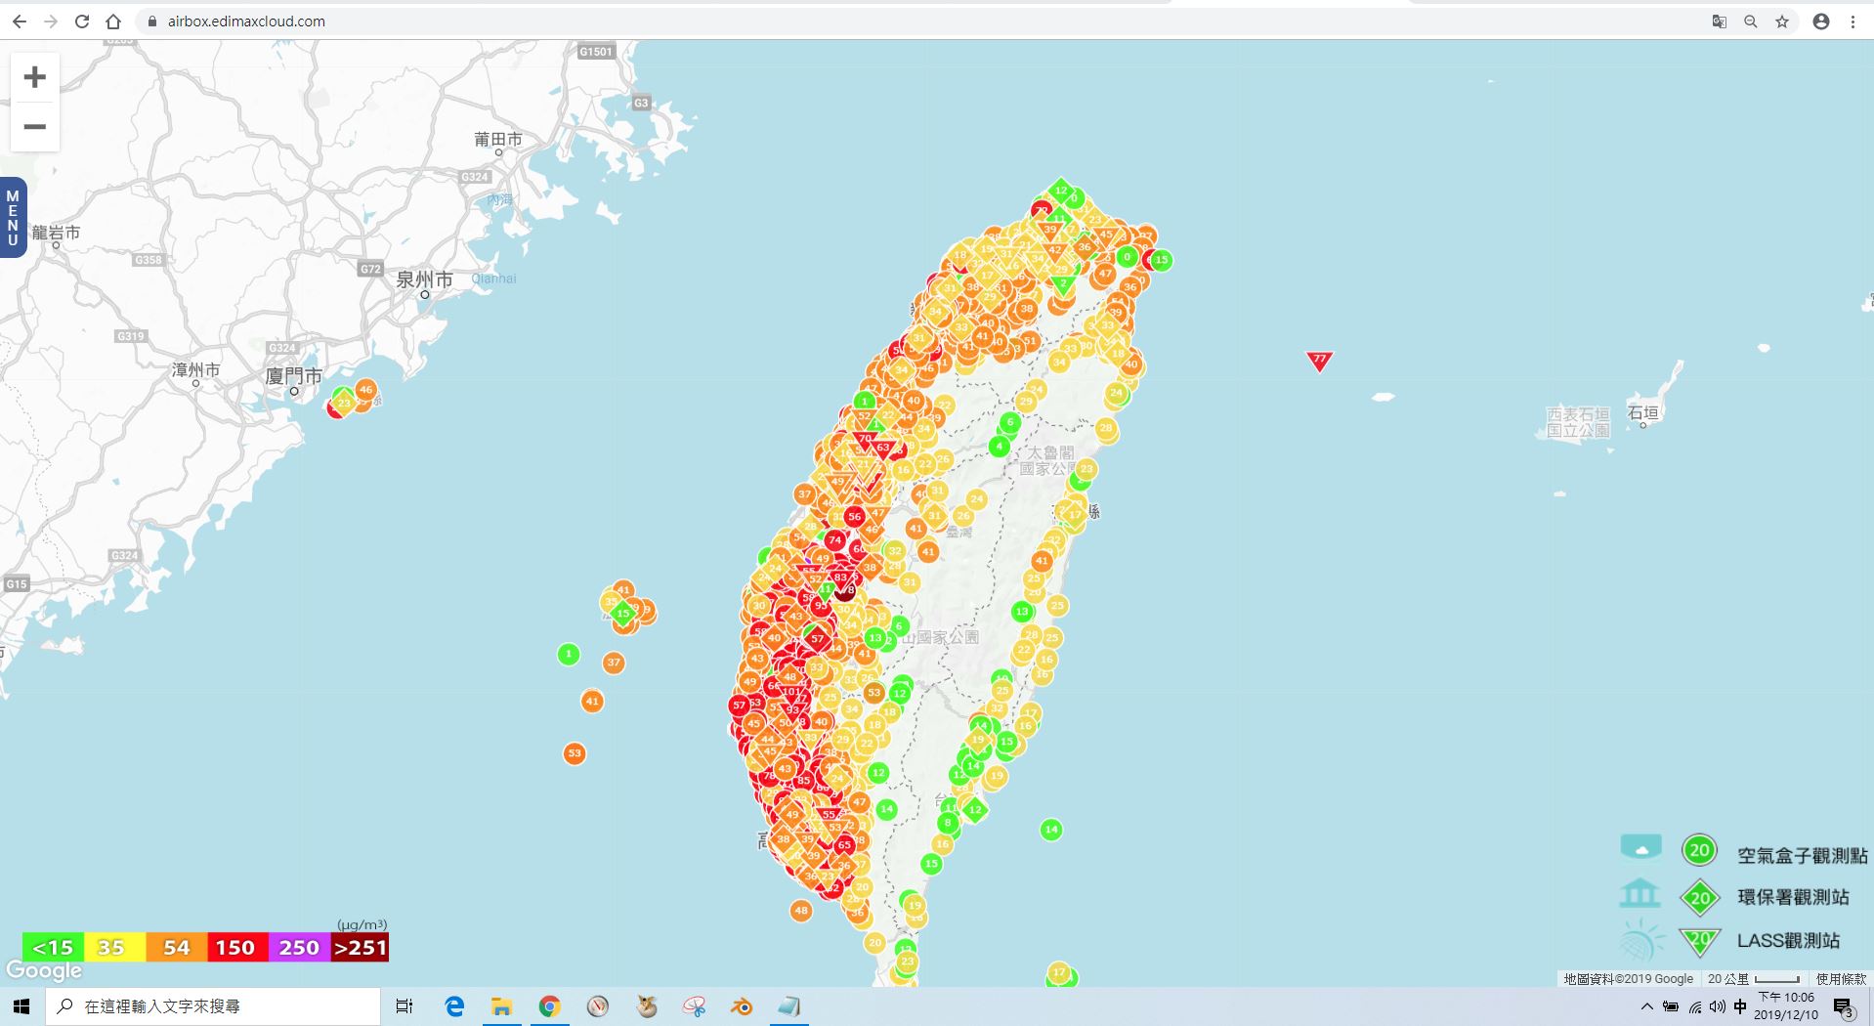This screenshot has height=1026, width=1874.
Task: Open Task View from the taskbar
Action: (405, 1006)
